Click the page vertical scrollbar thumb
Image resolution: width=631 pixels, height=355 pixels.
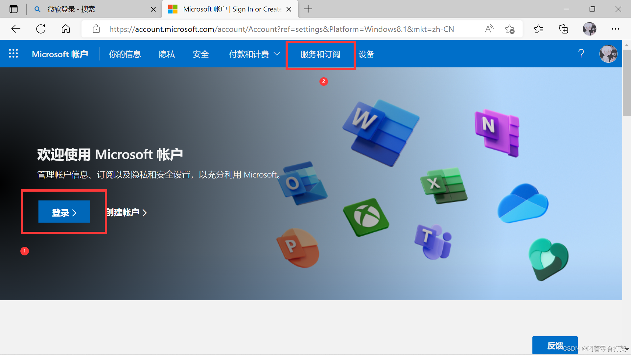(x=626, y=82)
